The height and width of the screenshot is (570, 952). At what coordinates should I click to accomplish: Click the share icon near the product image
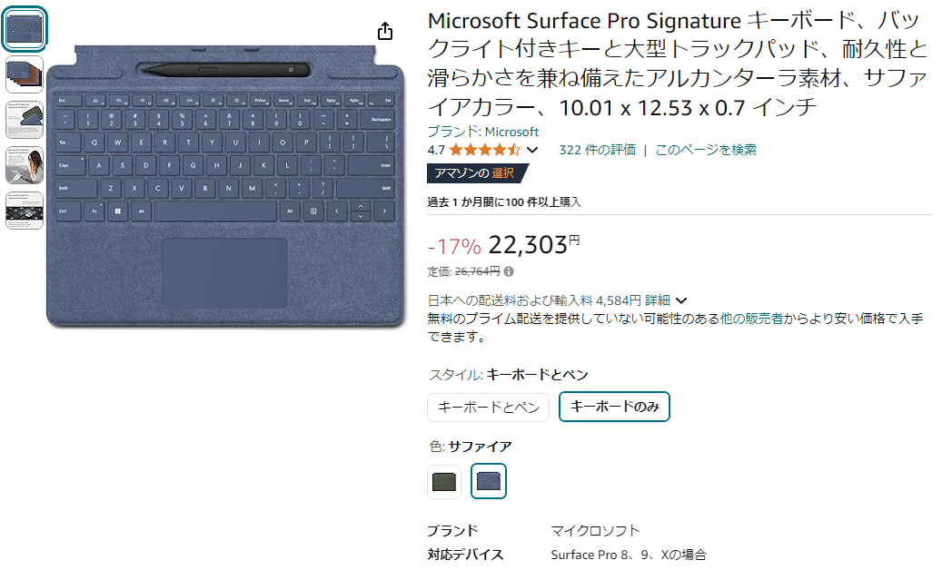click(x=385, y=30)
